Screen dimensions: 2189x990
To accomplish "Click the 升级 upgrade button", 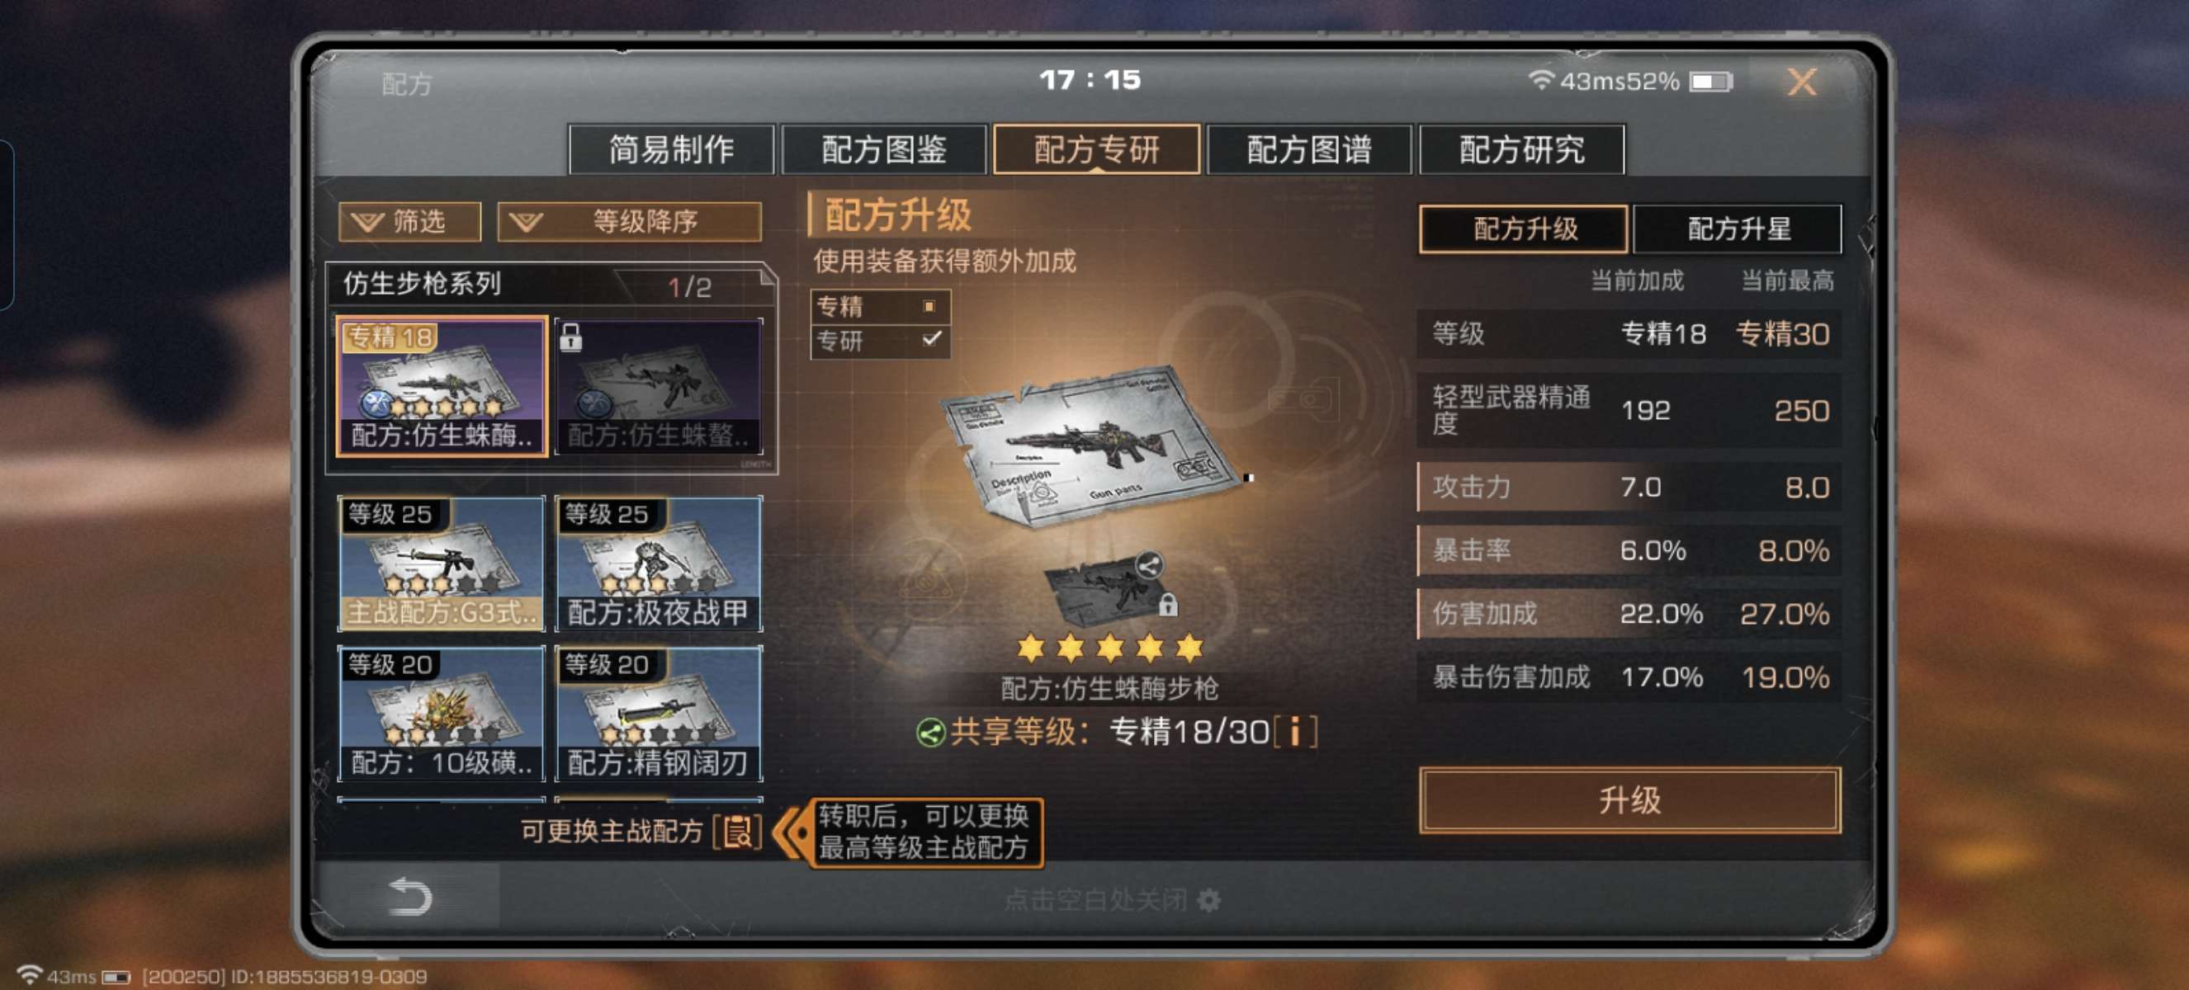I will click(1629, 799).
